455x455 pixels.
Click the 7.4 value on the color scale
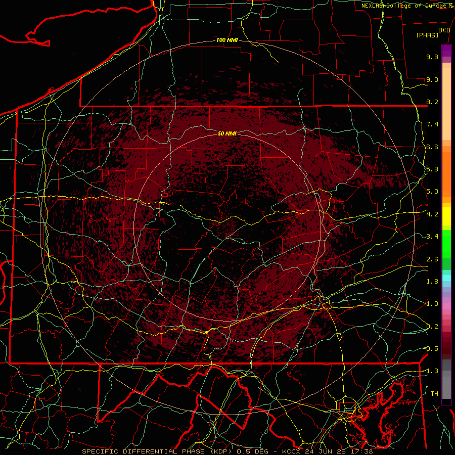point(432,124)
